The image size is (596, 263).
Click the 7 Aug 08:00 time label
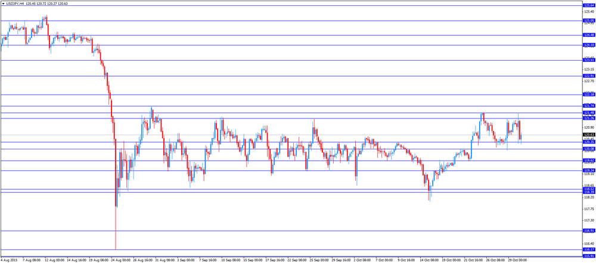[32, 261]
